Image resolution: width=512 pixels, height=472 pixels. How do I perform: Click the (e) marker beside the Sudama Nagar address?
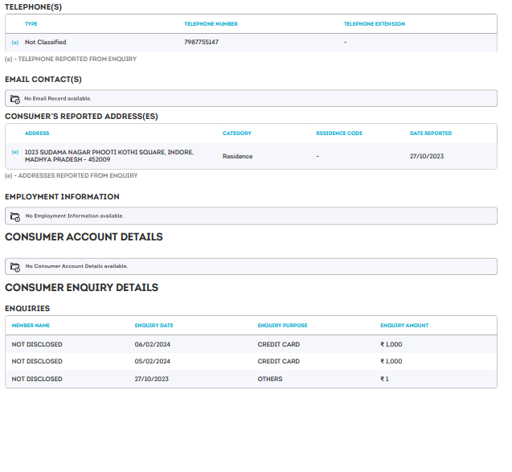click(15, 152)
